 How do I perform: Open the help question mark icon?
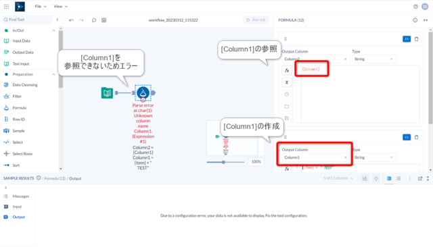(x=415, y=7)
